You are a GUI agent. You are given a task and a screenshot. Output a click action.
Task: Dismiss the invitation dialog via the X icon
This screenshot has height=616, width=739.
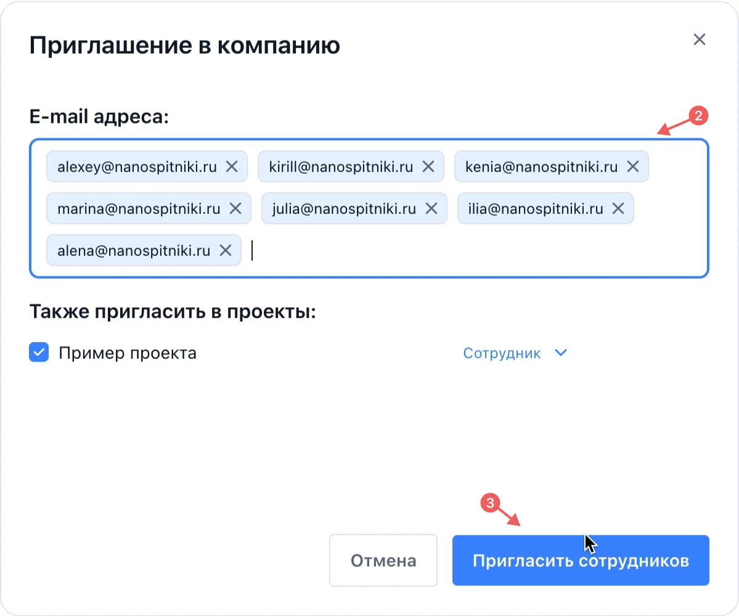pyautogui.click(x=700, y=39)
